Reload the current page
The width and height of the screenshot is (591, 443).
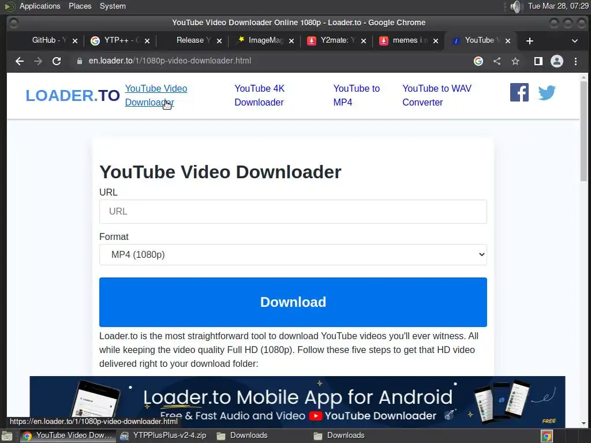pyautogui.click(x=57, y=61)
